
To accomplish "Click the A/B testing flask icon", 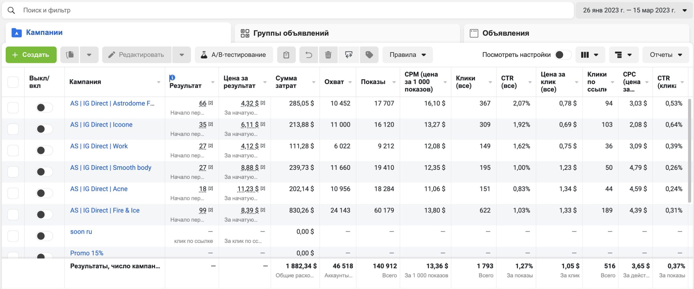I will click(204, 55).
